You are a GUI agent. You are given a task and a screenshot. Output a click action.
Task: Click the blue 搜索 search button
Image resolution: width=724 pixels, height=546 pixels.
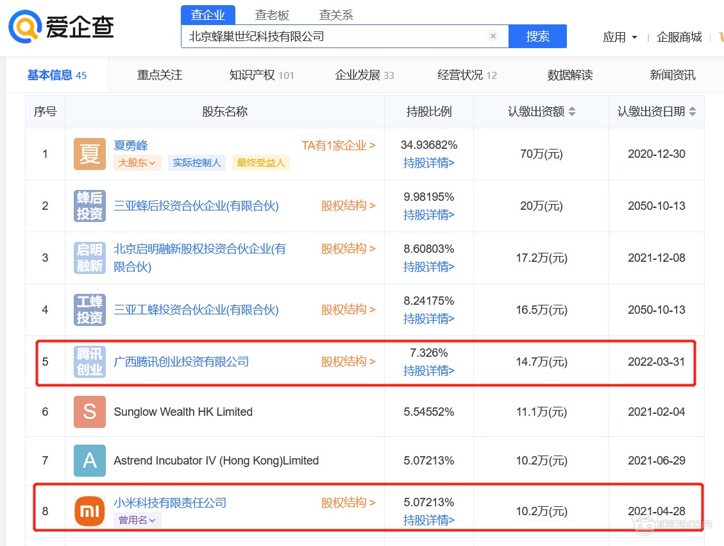pyautogui.click(x=537, y=37)
